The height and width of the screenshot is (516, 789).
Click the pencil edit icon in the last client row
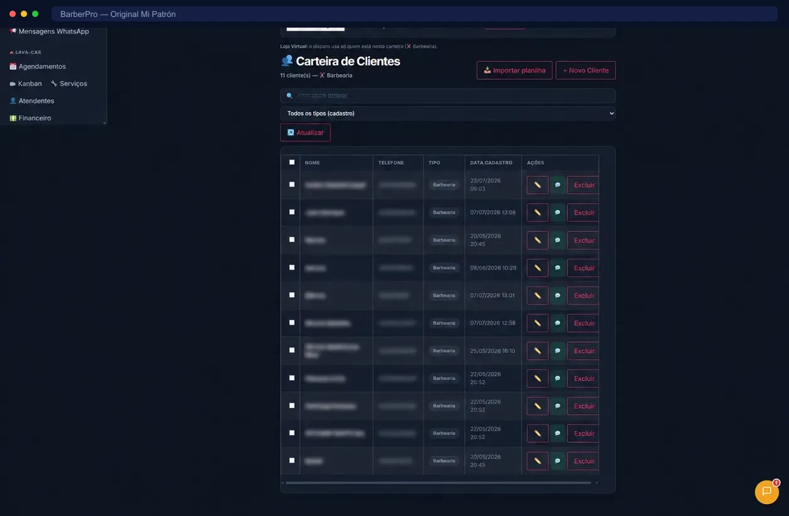pyautogui.click(x=537, y=461)
